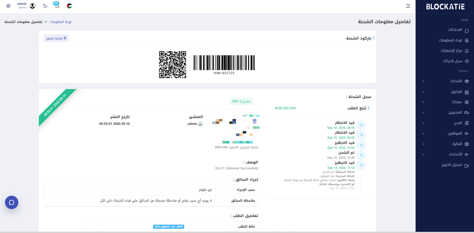Click the inventory icon beside المخزون
474x233 pixels.
tap(467, 92)
